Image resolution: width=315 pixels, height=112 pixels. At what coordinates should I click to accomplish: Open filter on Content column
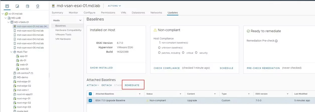click(x=215, y=94)
